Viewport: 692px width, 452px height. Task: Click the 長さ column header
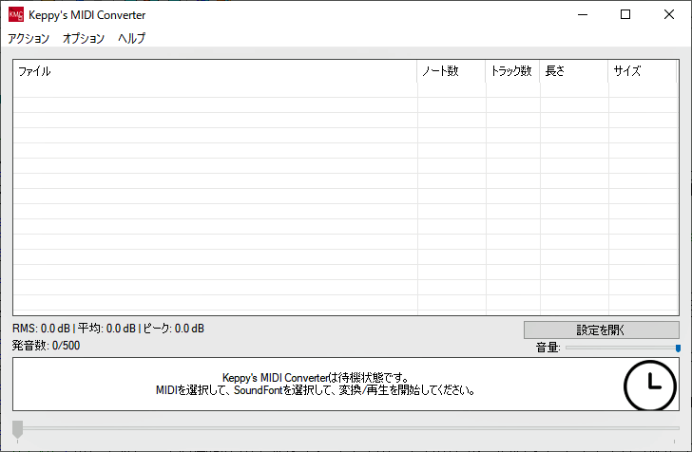[x=574, y=71]
